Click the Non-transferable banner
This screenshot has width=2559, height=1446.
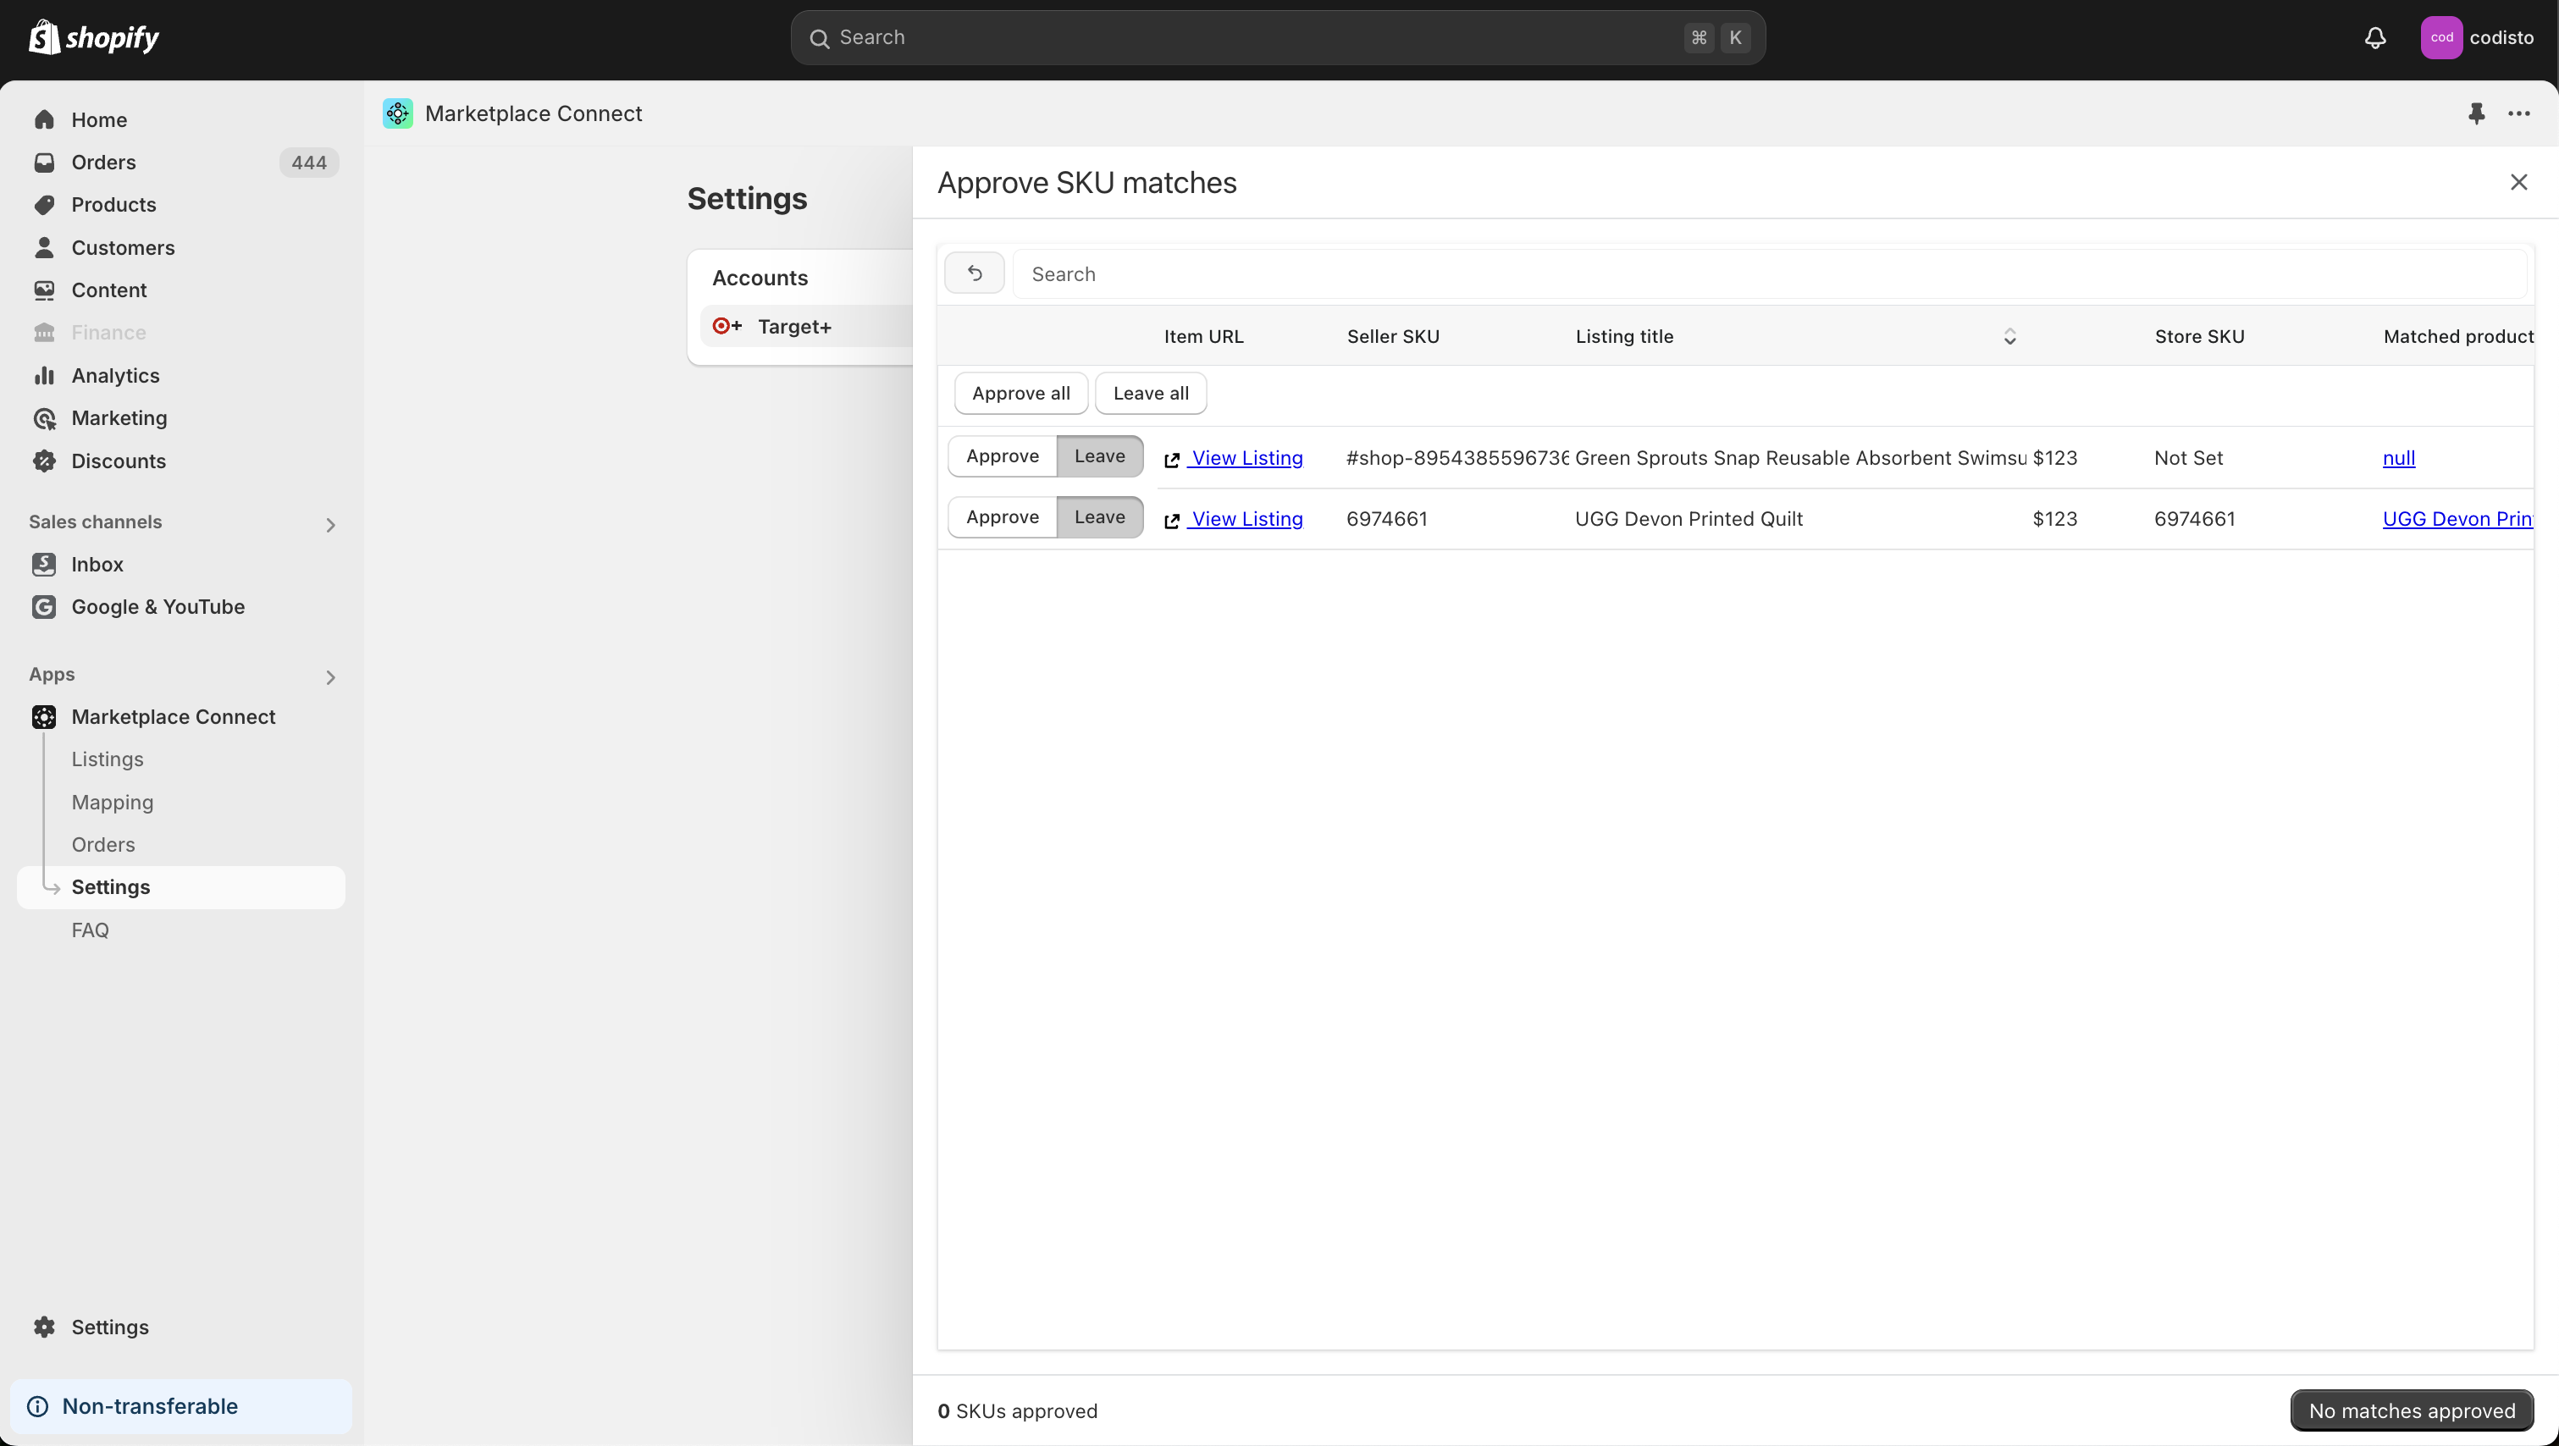coord(181,1406)
